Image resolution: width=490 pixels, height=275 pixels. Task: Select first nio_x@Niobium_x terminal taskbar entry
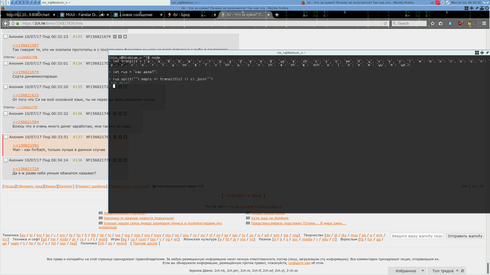[x=105, y=3]
